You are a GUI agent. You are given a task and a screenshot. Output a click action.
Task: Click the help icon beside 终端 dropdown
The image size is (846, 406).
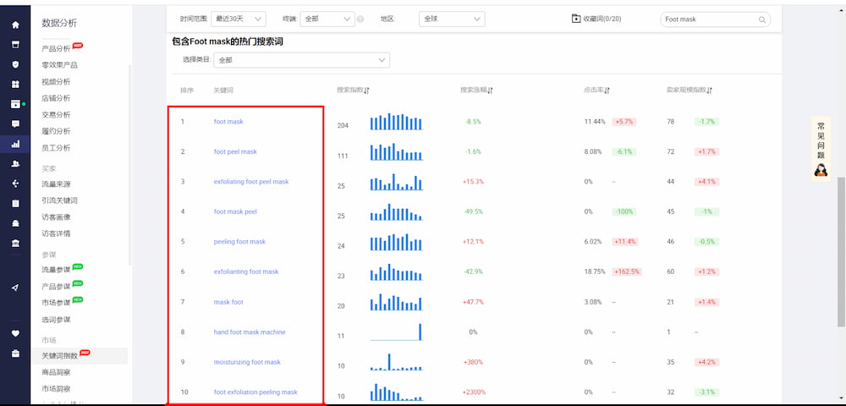[360, 19]
